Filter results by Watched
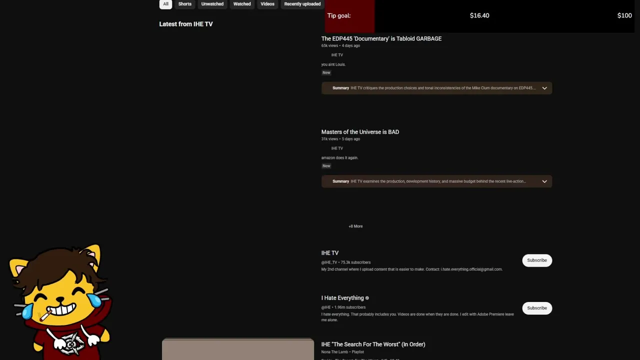The width and height of the screenshot is (640, 360). pyautogui.click(x=242, y=4)
